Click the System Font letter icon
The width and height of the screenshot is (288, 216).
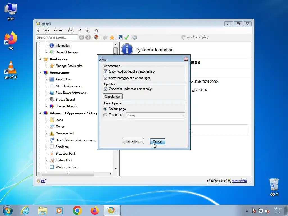[x=52, y=160]
